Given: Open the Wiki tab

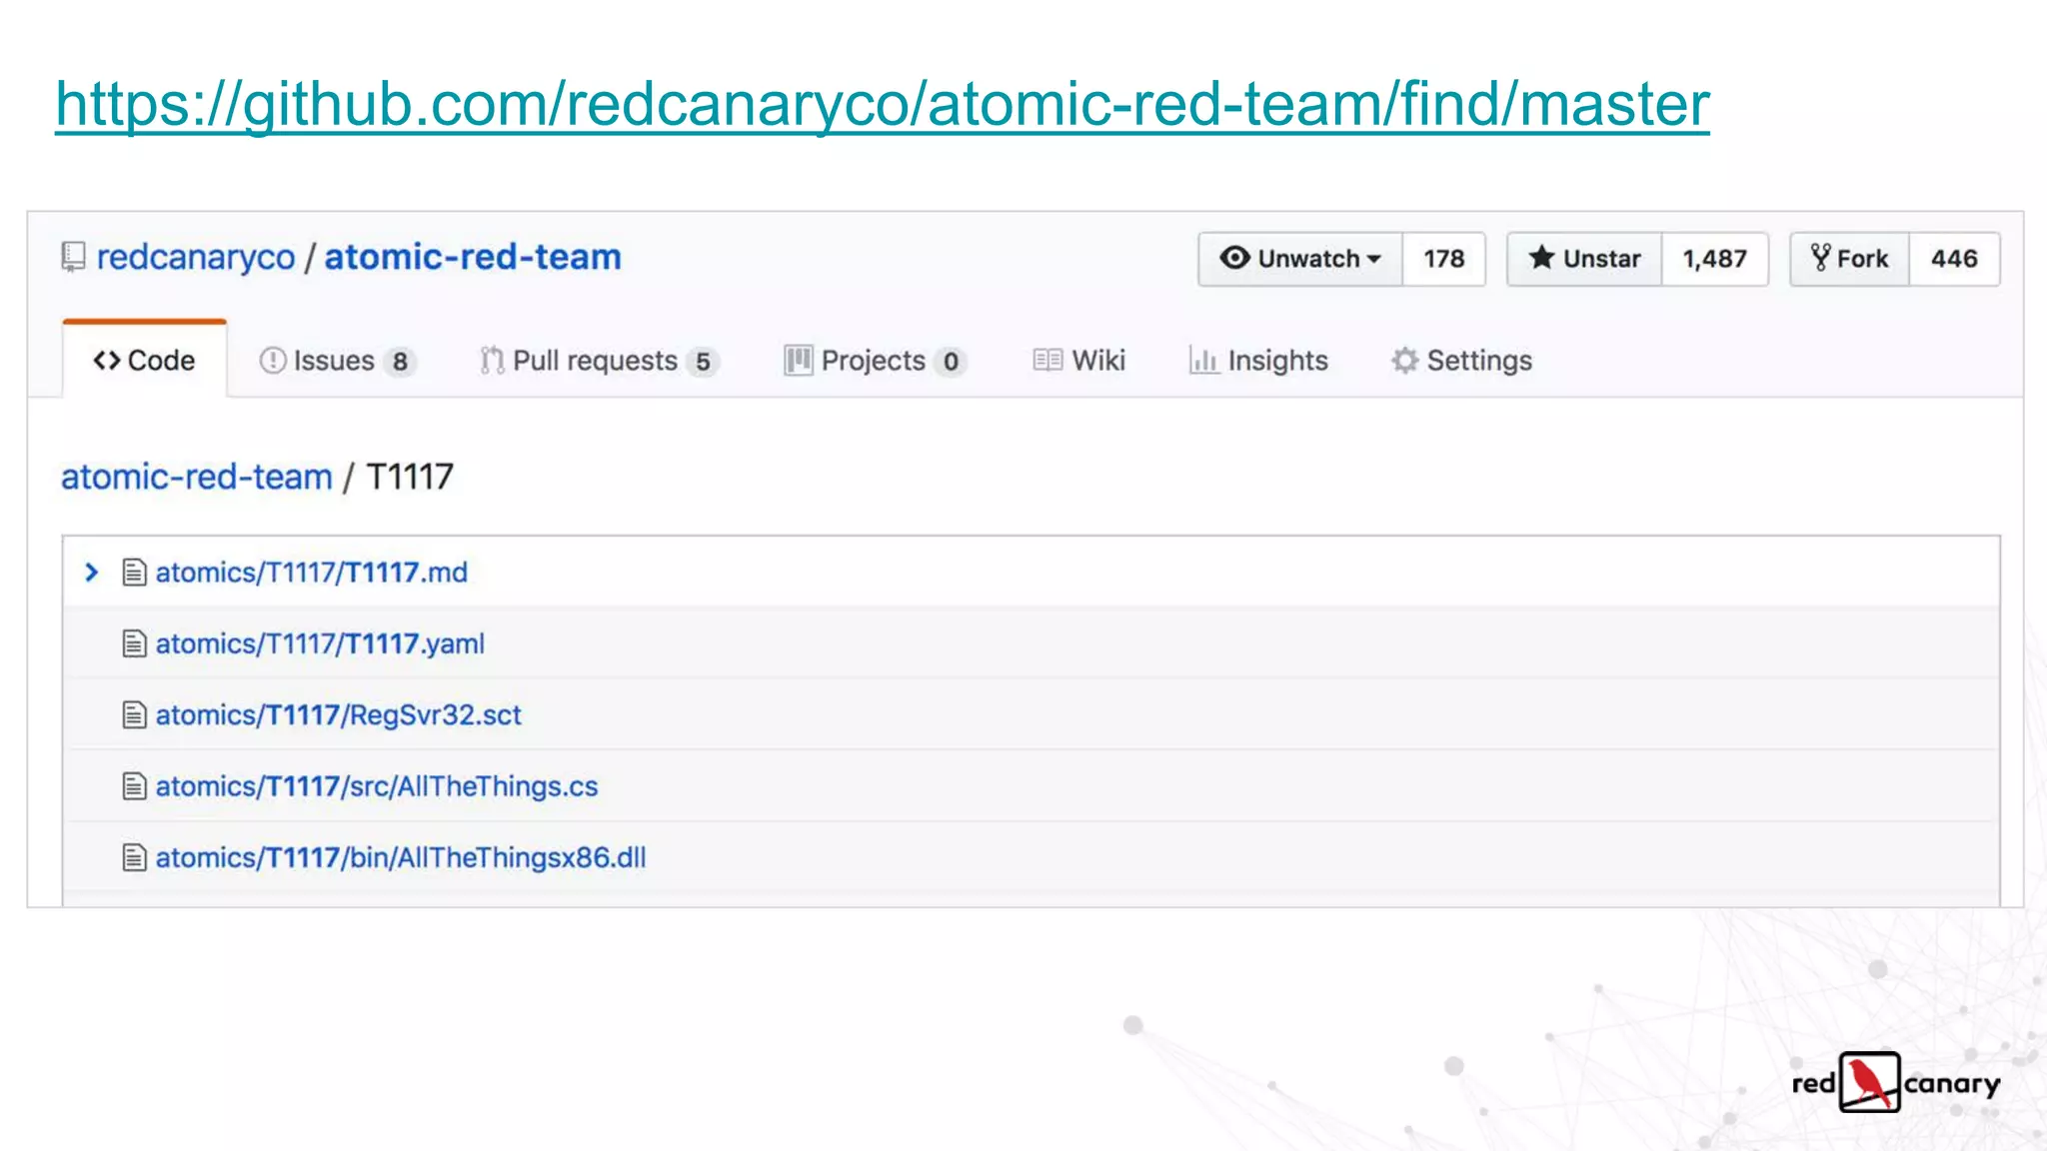Looking at the screenshot, I should click(x=1078, y=360).
